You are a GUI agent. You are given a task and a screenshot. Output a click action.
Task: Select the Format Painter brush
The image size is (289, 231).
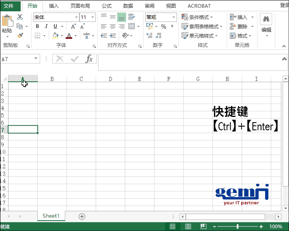click(19, 36)
